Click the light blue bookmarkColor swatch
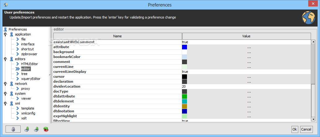The height and width of the screenshot is (137, 320). [184, 57]
